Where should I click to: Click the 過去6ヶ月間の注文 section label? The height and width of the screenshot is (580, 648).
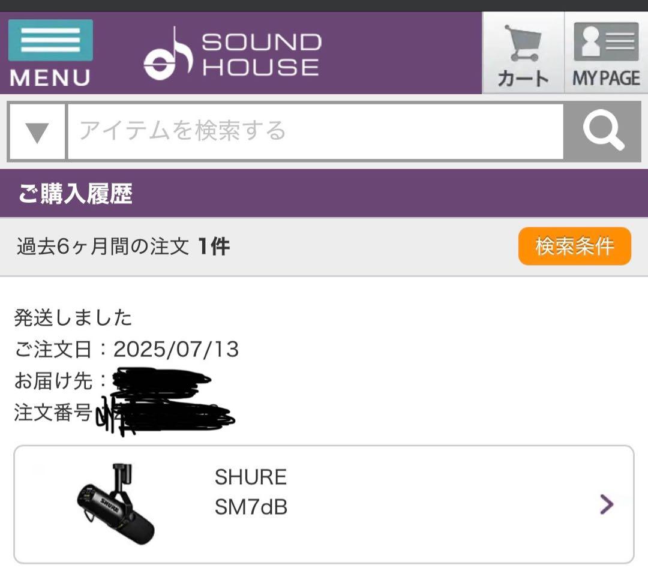(x=119, y=245)
